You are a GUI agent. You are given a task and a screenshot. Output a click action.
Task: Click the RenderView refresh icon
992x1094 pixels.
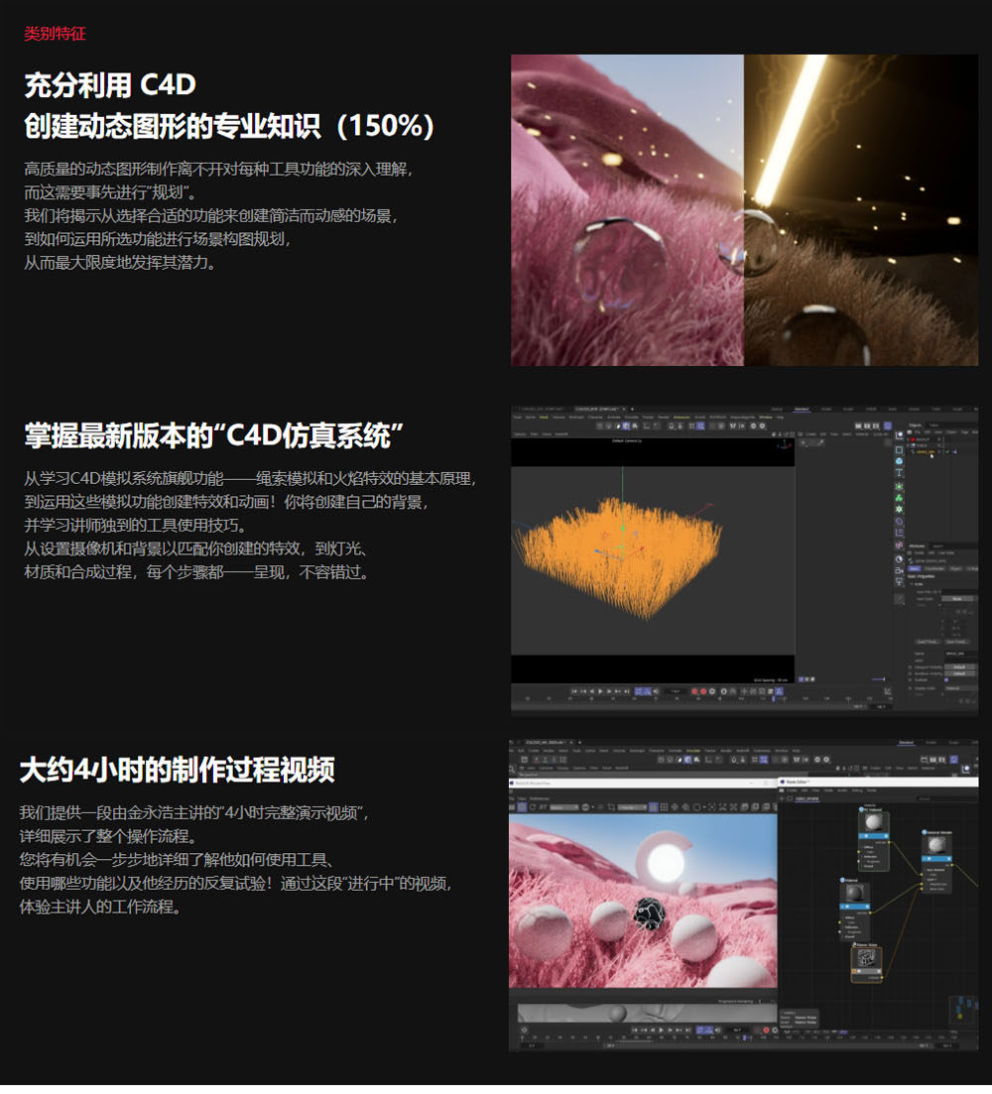coord(532,807)
